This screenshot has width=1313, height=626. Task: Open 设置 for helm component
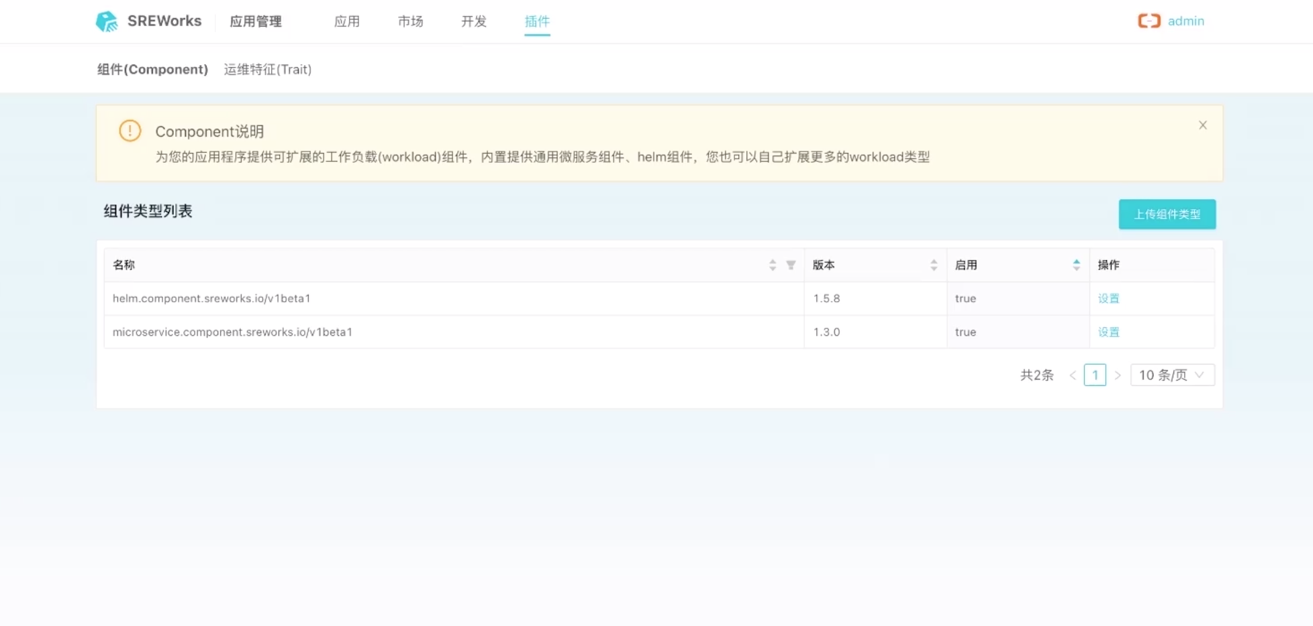1108,299
